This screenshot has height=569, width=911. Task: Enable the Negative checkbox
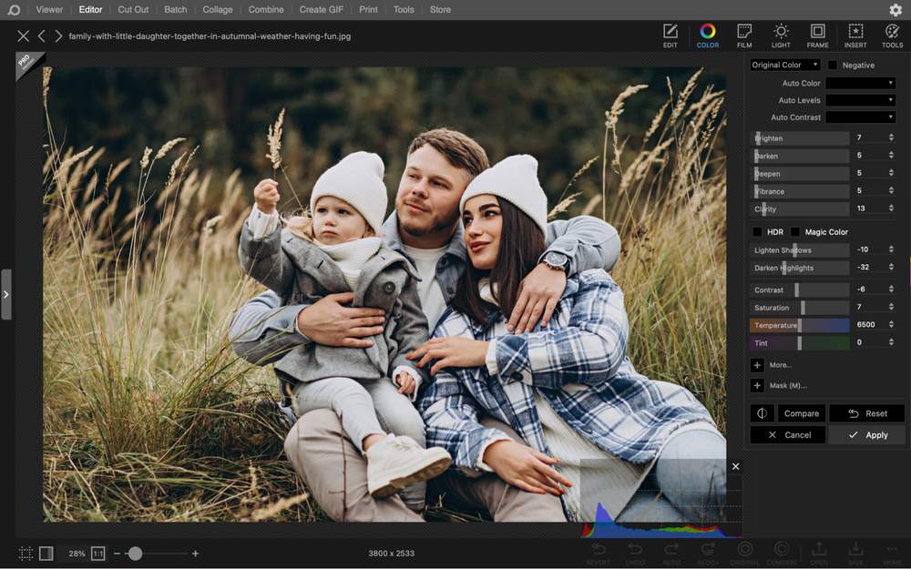click(833, 66)
